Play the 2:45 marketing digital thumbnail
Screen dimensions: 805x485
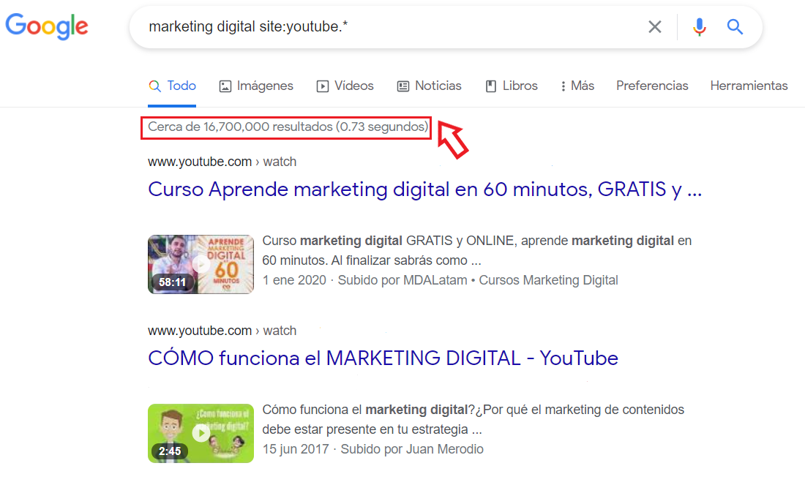click(201, 433)
